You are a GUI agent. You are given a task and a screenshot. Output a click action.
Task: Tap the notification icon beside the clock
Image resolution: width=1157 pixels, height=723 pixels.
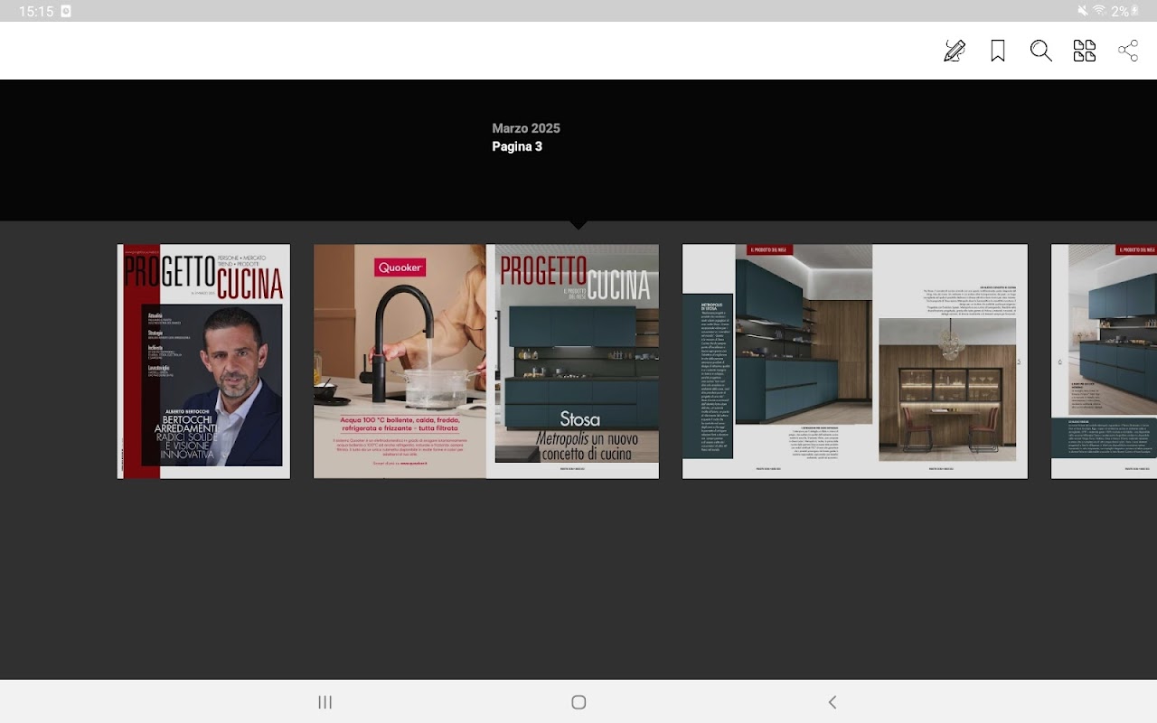pyautogui.click(x=66, y=11)
